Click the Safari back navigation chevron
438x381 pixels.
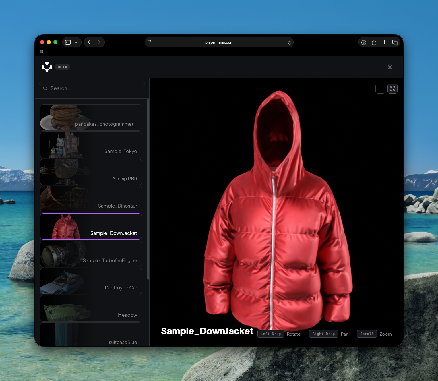coord(89,42)
